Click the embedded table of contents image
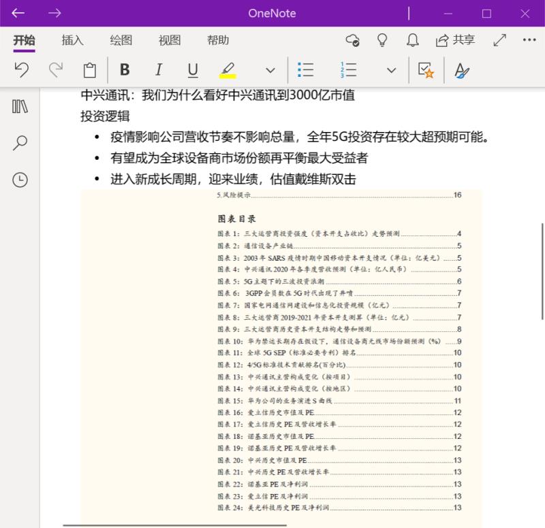This screenshot has height=528, width=545. pyautogui.click(x=281, y=354)
